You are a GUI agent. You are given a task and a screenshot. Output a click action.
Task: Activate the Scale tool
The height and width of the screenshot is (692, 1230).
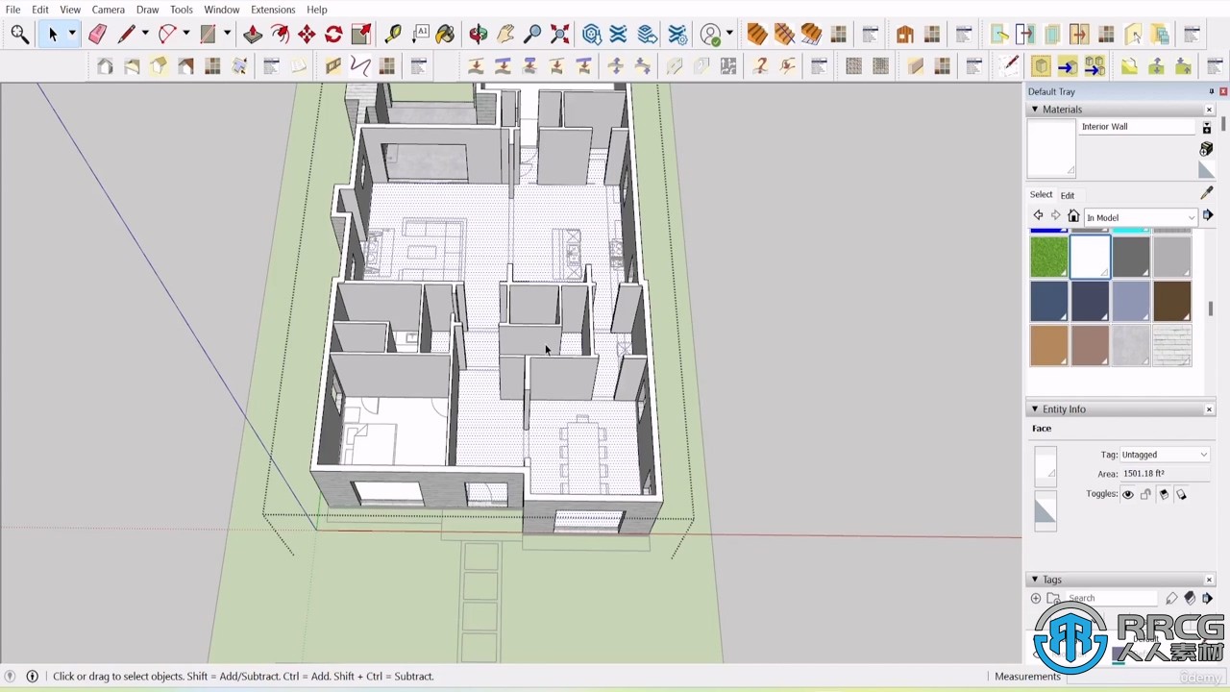(x=360, y=35)
